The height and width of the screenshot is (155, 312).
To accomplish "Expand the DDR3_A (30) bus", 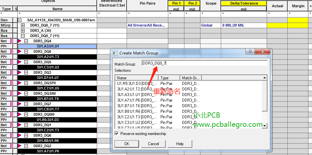I will coord(23,30).
